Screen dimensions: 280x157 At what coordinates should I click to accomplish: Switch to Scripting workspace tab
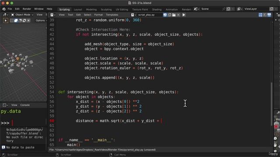(x=64, y=10)
